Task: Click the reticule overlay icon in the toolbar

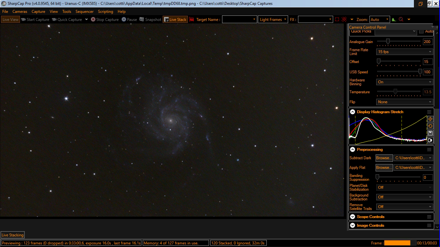Action: tap(344, 20)
